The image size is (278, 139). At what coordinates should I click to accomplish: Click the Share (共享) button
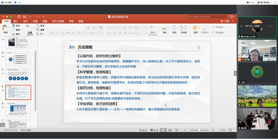click(225, 21)
